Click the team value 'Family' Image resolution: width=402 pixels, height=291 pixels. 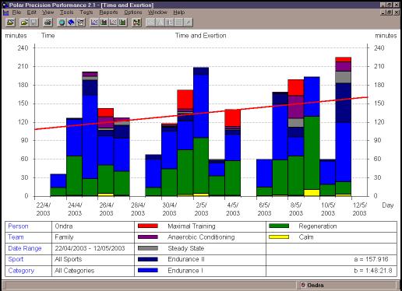pyautogui.click(x=64, y=237)
